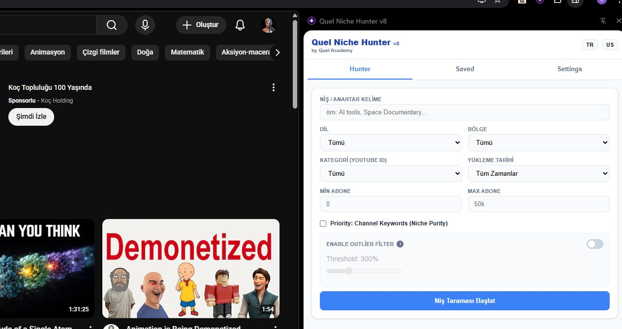
Task: Expand the Bölge dropdown
Action: coord(539,143)
